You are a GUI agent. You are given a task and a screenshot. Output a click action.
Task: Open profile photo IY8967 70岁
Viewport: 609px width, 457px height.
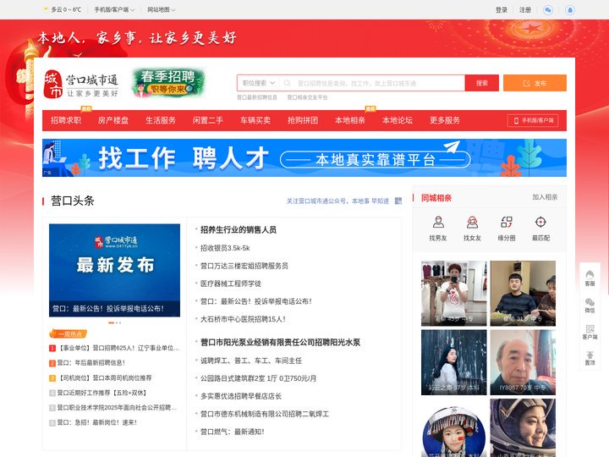coord(523,362)
